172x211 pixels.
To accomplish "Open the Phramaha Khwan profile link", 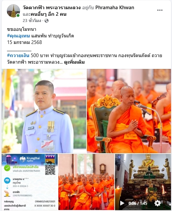I will 115,8.
